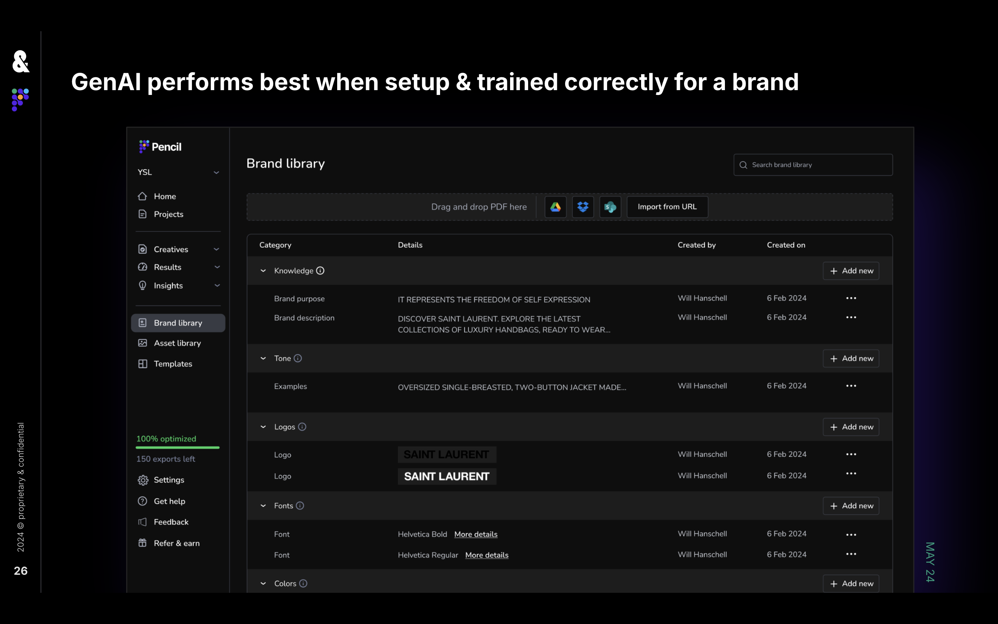Image resolution: width=998 pixels, height=624 pixels.
Task: Click the info icon beside Tone
Action: pyautogui.click(x=298, y=358)
